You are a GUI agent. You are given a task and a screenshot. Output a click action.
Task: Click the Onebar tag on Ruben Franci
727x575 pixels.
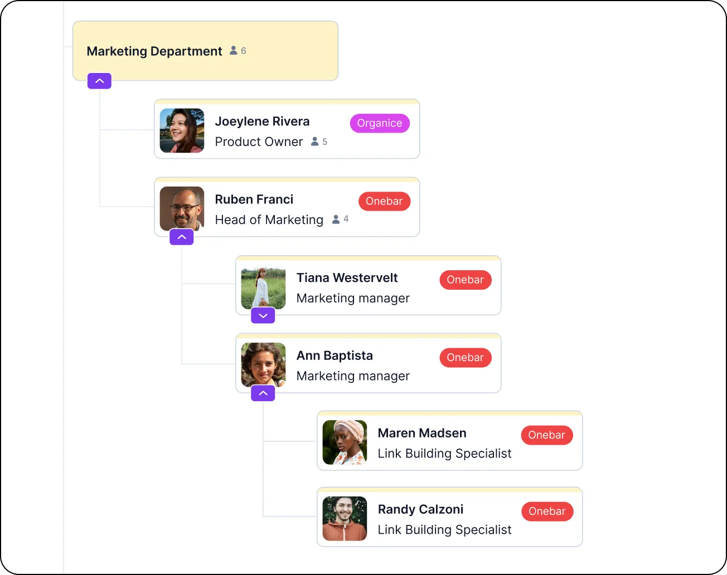coord(384,201)
